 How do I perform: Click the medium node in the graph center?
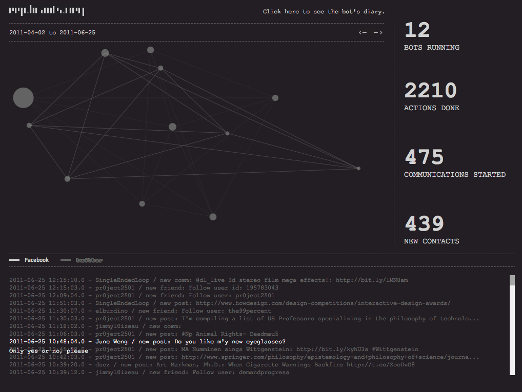[x=172, y=127]
